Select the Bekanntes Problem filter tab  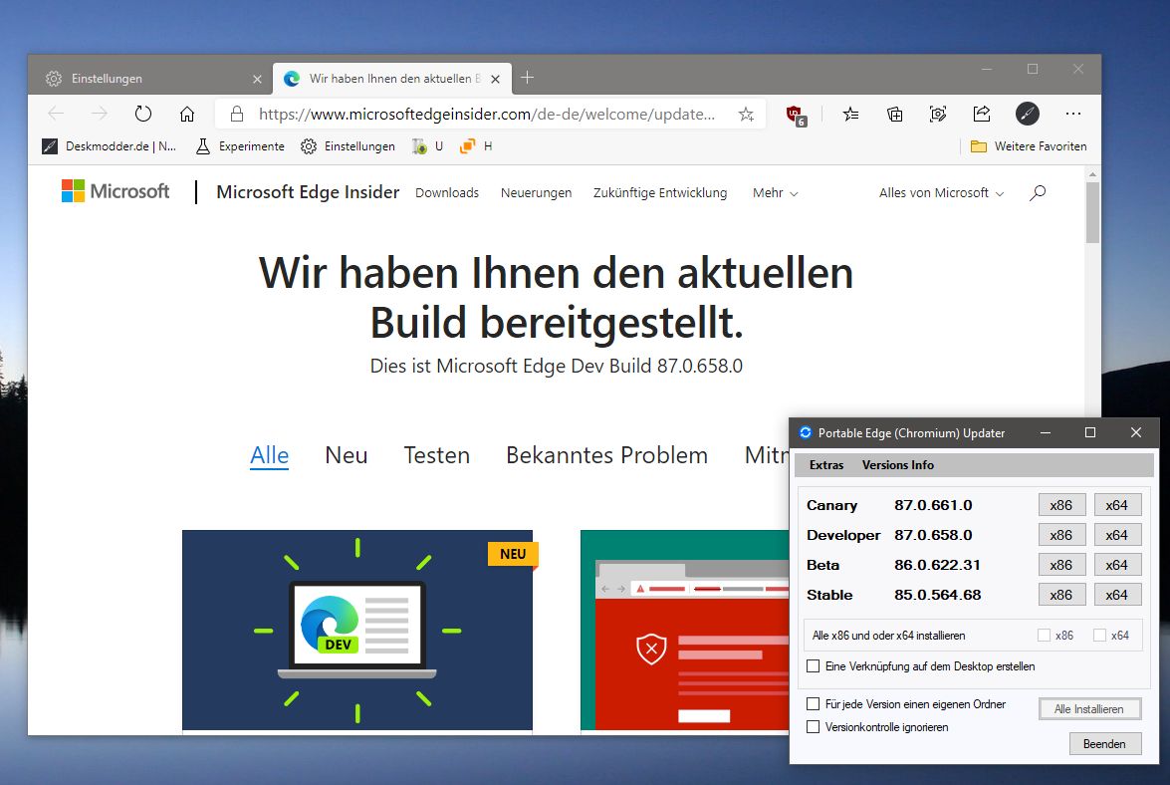pyautogui.click(x=606, y=455)
